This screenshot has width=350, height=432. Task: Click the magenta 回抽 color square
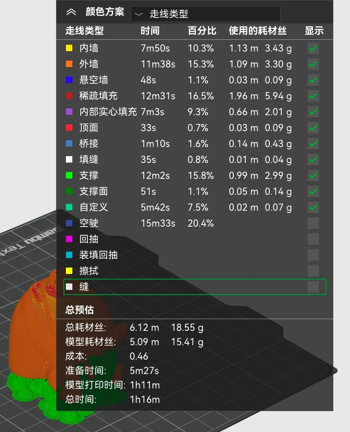pos(69,239)
